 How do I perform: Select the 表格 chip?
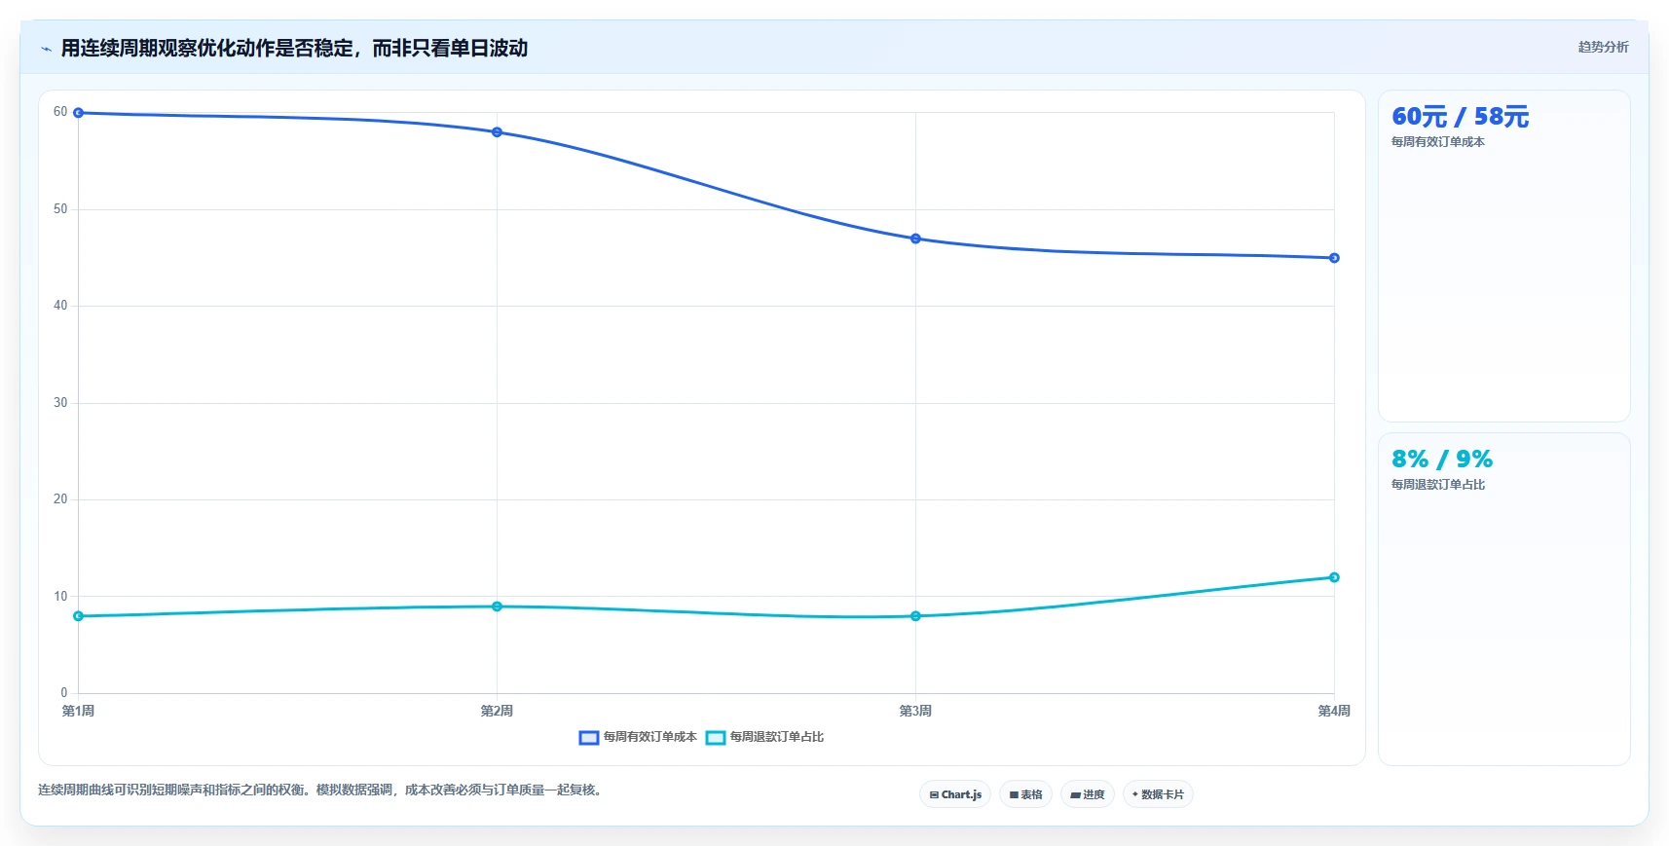coord(1025,794)
